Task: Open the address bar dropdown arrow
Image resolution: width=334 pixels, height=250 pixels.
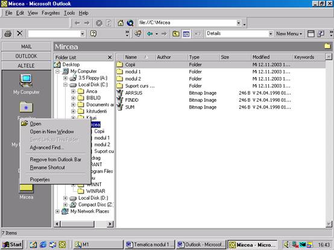Action: pyautogui.click(x=239, y=23)
